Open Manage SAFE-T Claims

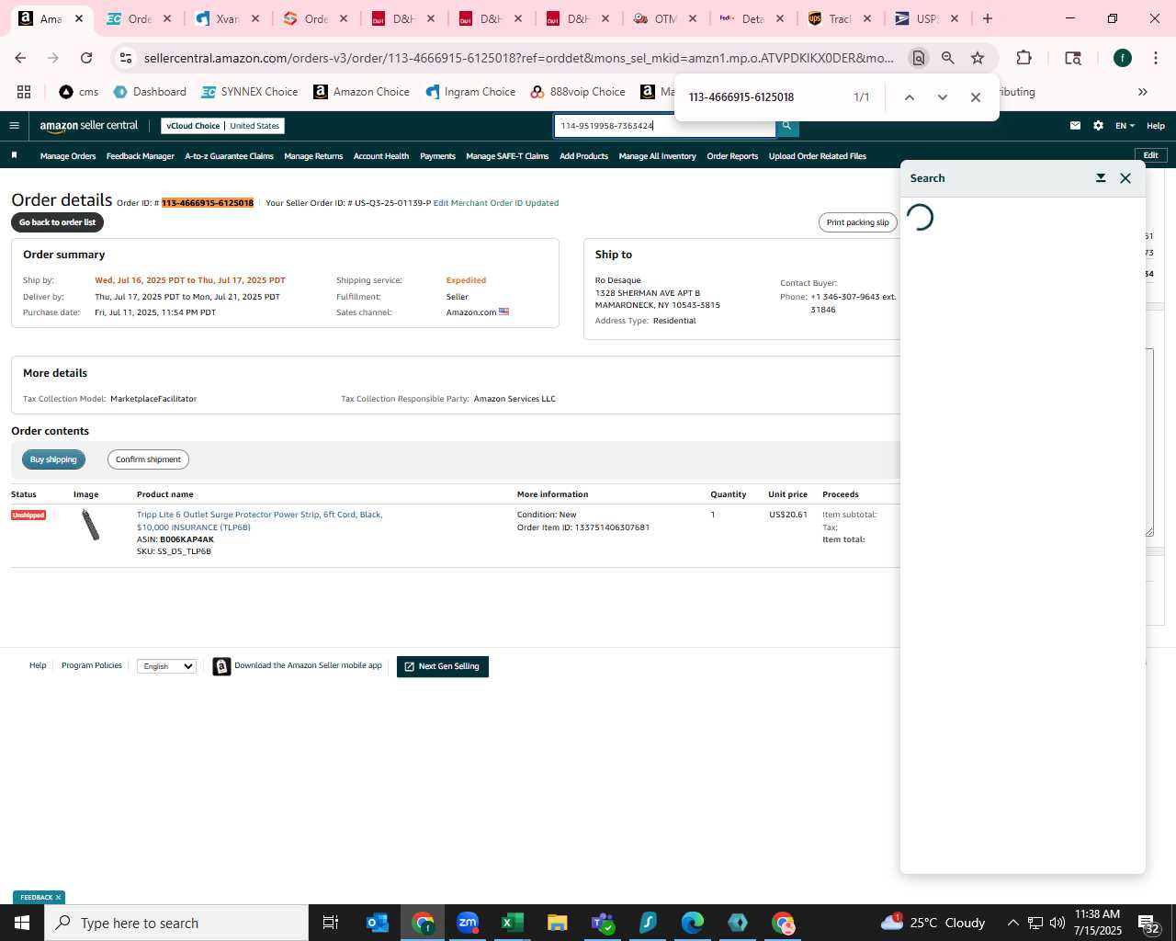(x=507, y=156)
